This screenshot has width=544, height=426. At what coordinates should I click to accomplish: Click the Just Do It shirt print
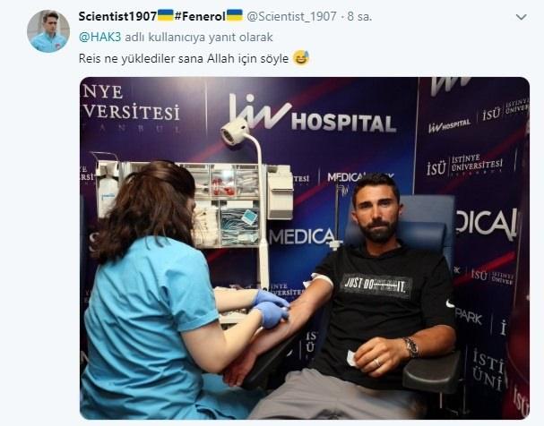tap(376, 285)
